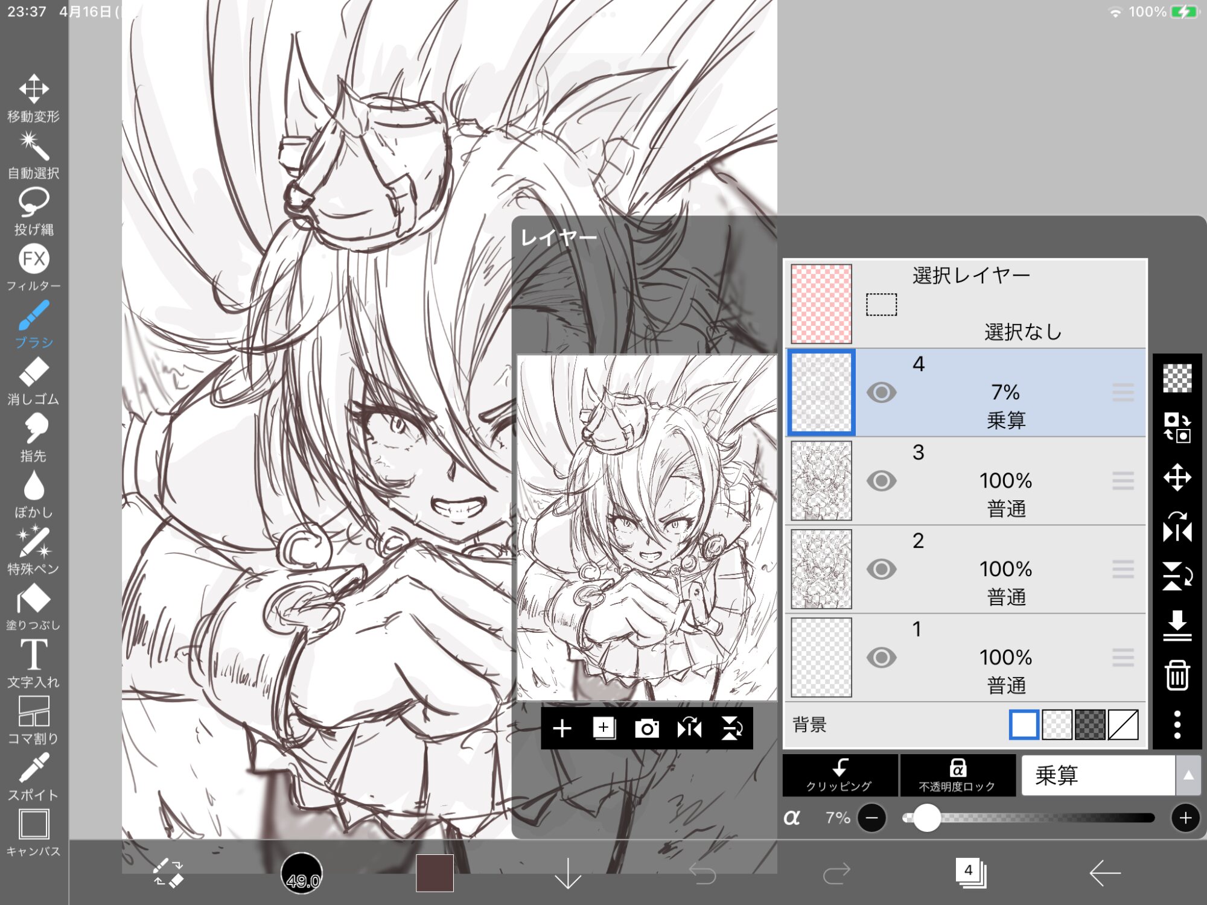Add a new layer with plus icon
This screenshot has height=905, width=1207.
[562, 728]
